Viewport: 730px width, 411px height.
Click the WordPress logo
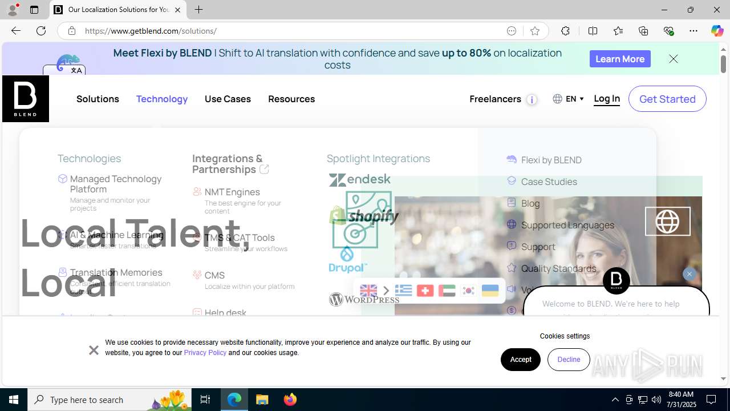pos(364,299)
